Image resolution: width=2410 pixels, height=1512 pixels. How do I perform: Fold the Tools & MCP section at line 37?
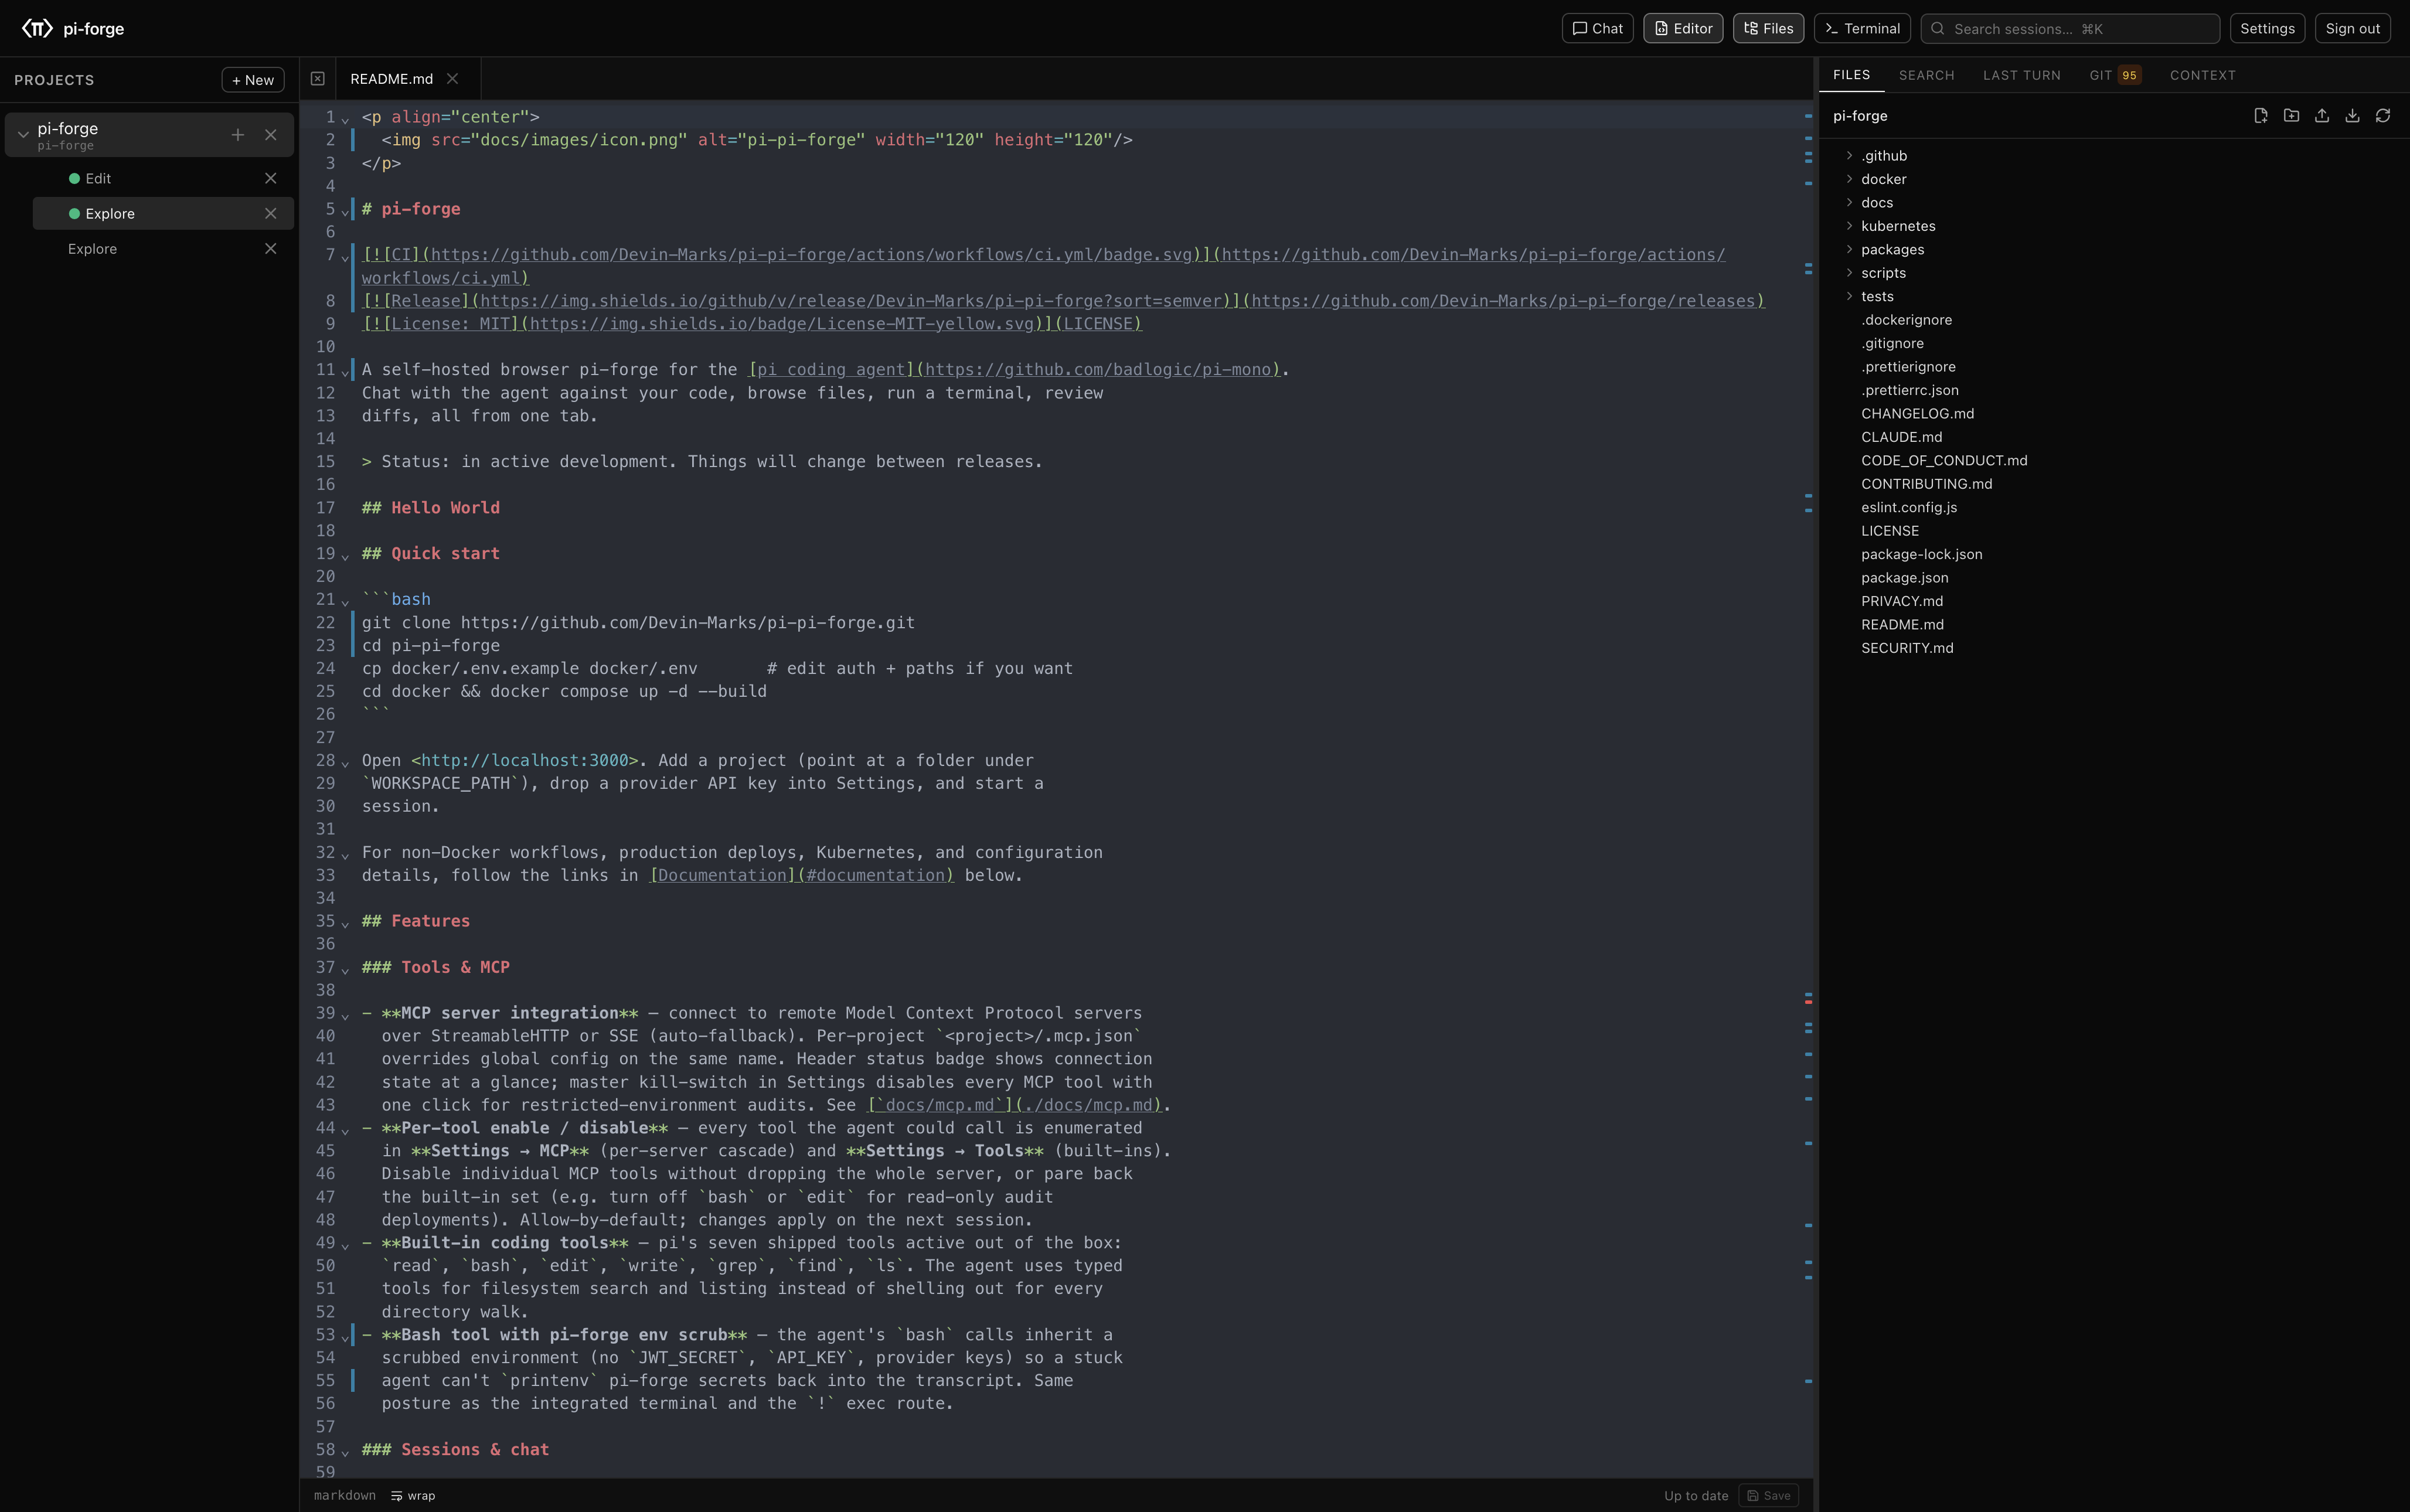pyautogui.click(x=345, y=970)
